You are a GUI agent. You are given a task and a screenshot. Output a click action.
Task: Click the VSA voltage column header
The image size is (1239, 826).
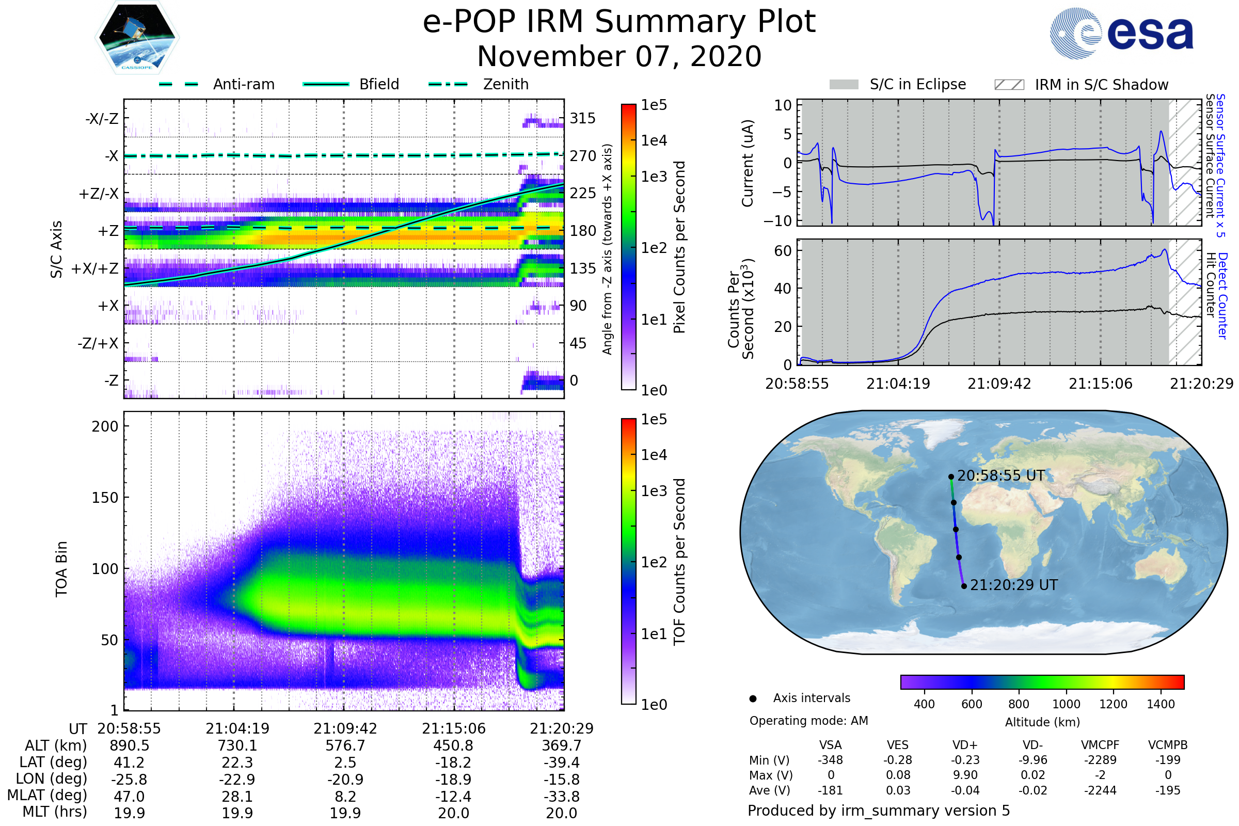click(830, 745)
